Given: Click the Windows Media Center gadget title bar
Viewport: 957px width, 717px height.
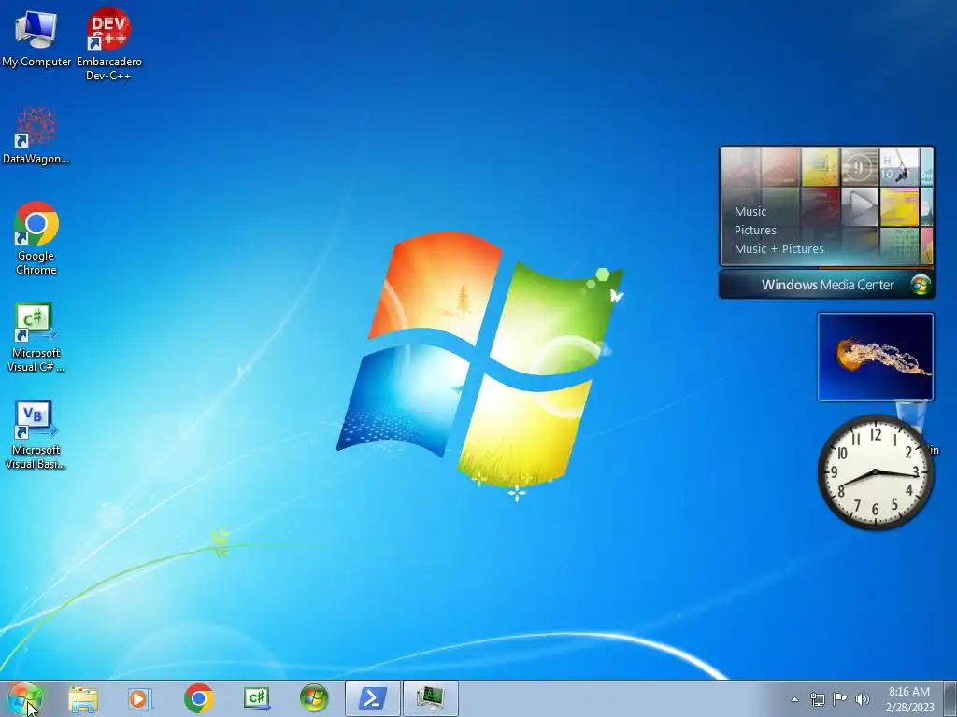Looking at the screenshot, I should click(827, 285).
